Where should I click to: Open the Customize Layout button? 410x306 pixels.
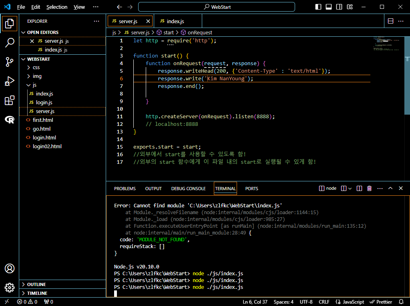pos(350,7)
